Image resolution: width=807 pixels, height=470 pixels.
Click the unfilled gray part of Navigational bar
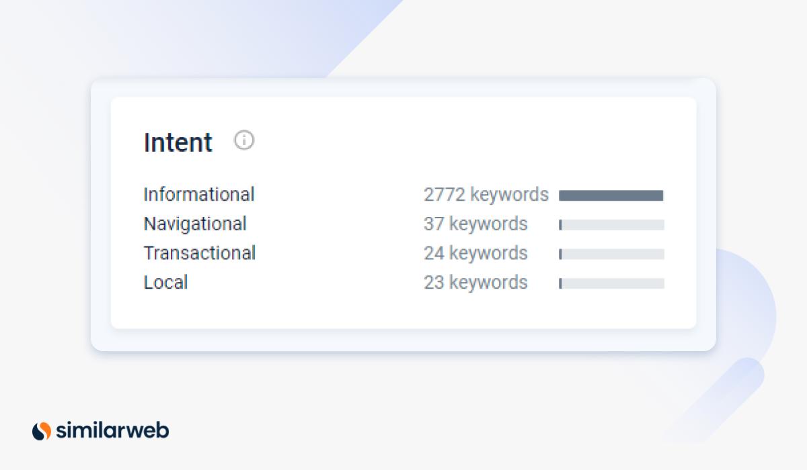pyautogui.click(x=613, y=225)
